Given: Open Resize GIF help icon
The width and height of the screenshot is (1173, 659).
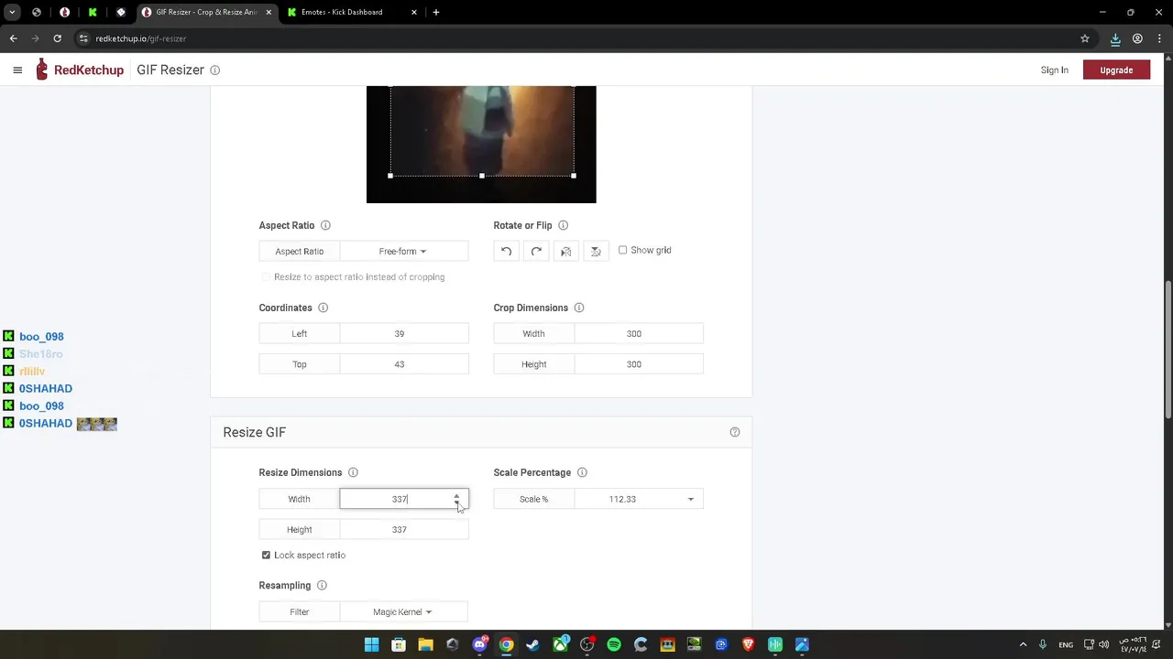Looking at the screenshot, I should tap(734, 432).
